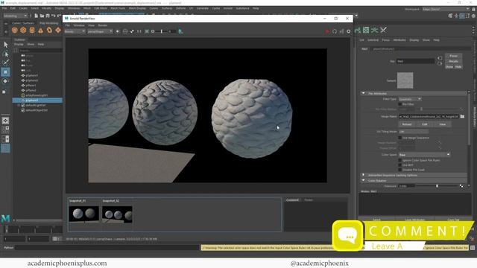This screenshot has width=477, height=268.
Task: Open the Modeling menu set dropdown
Action: (x=15, y=16)
